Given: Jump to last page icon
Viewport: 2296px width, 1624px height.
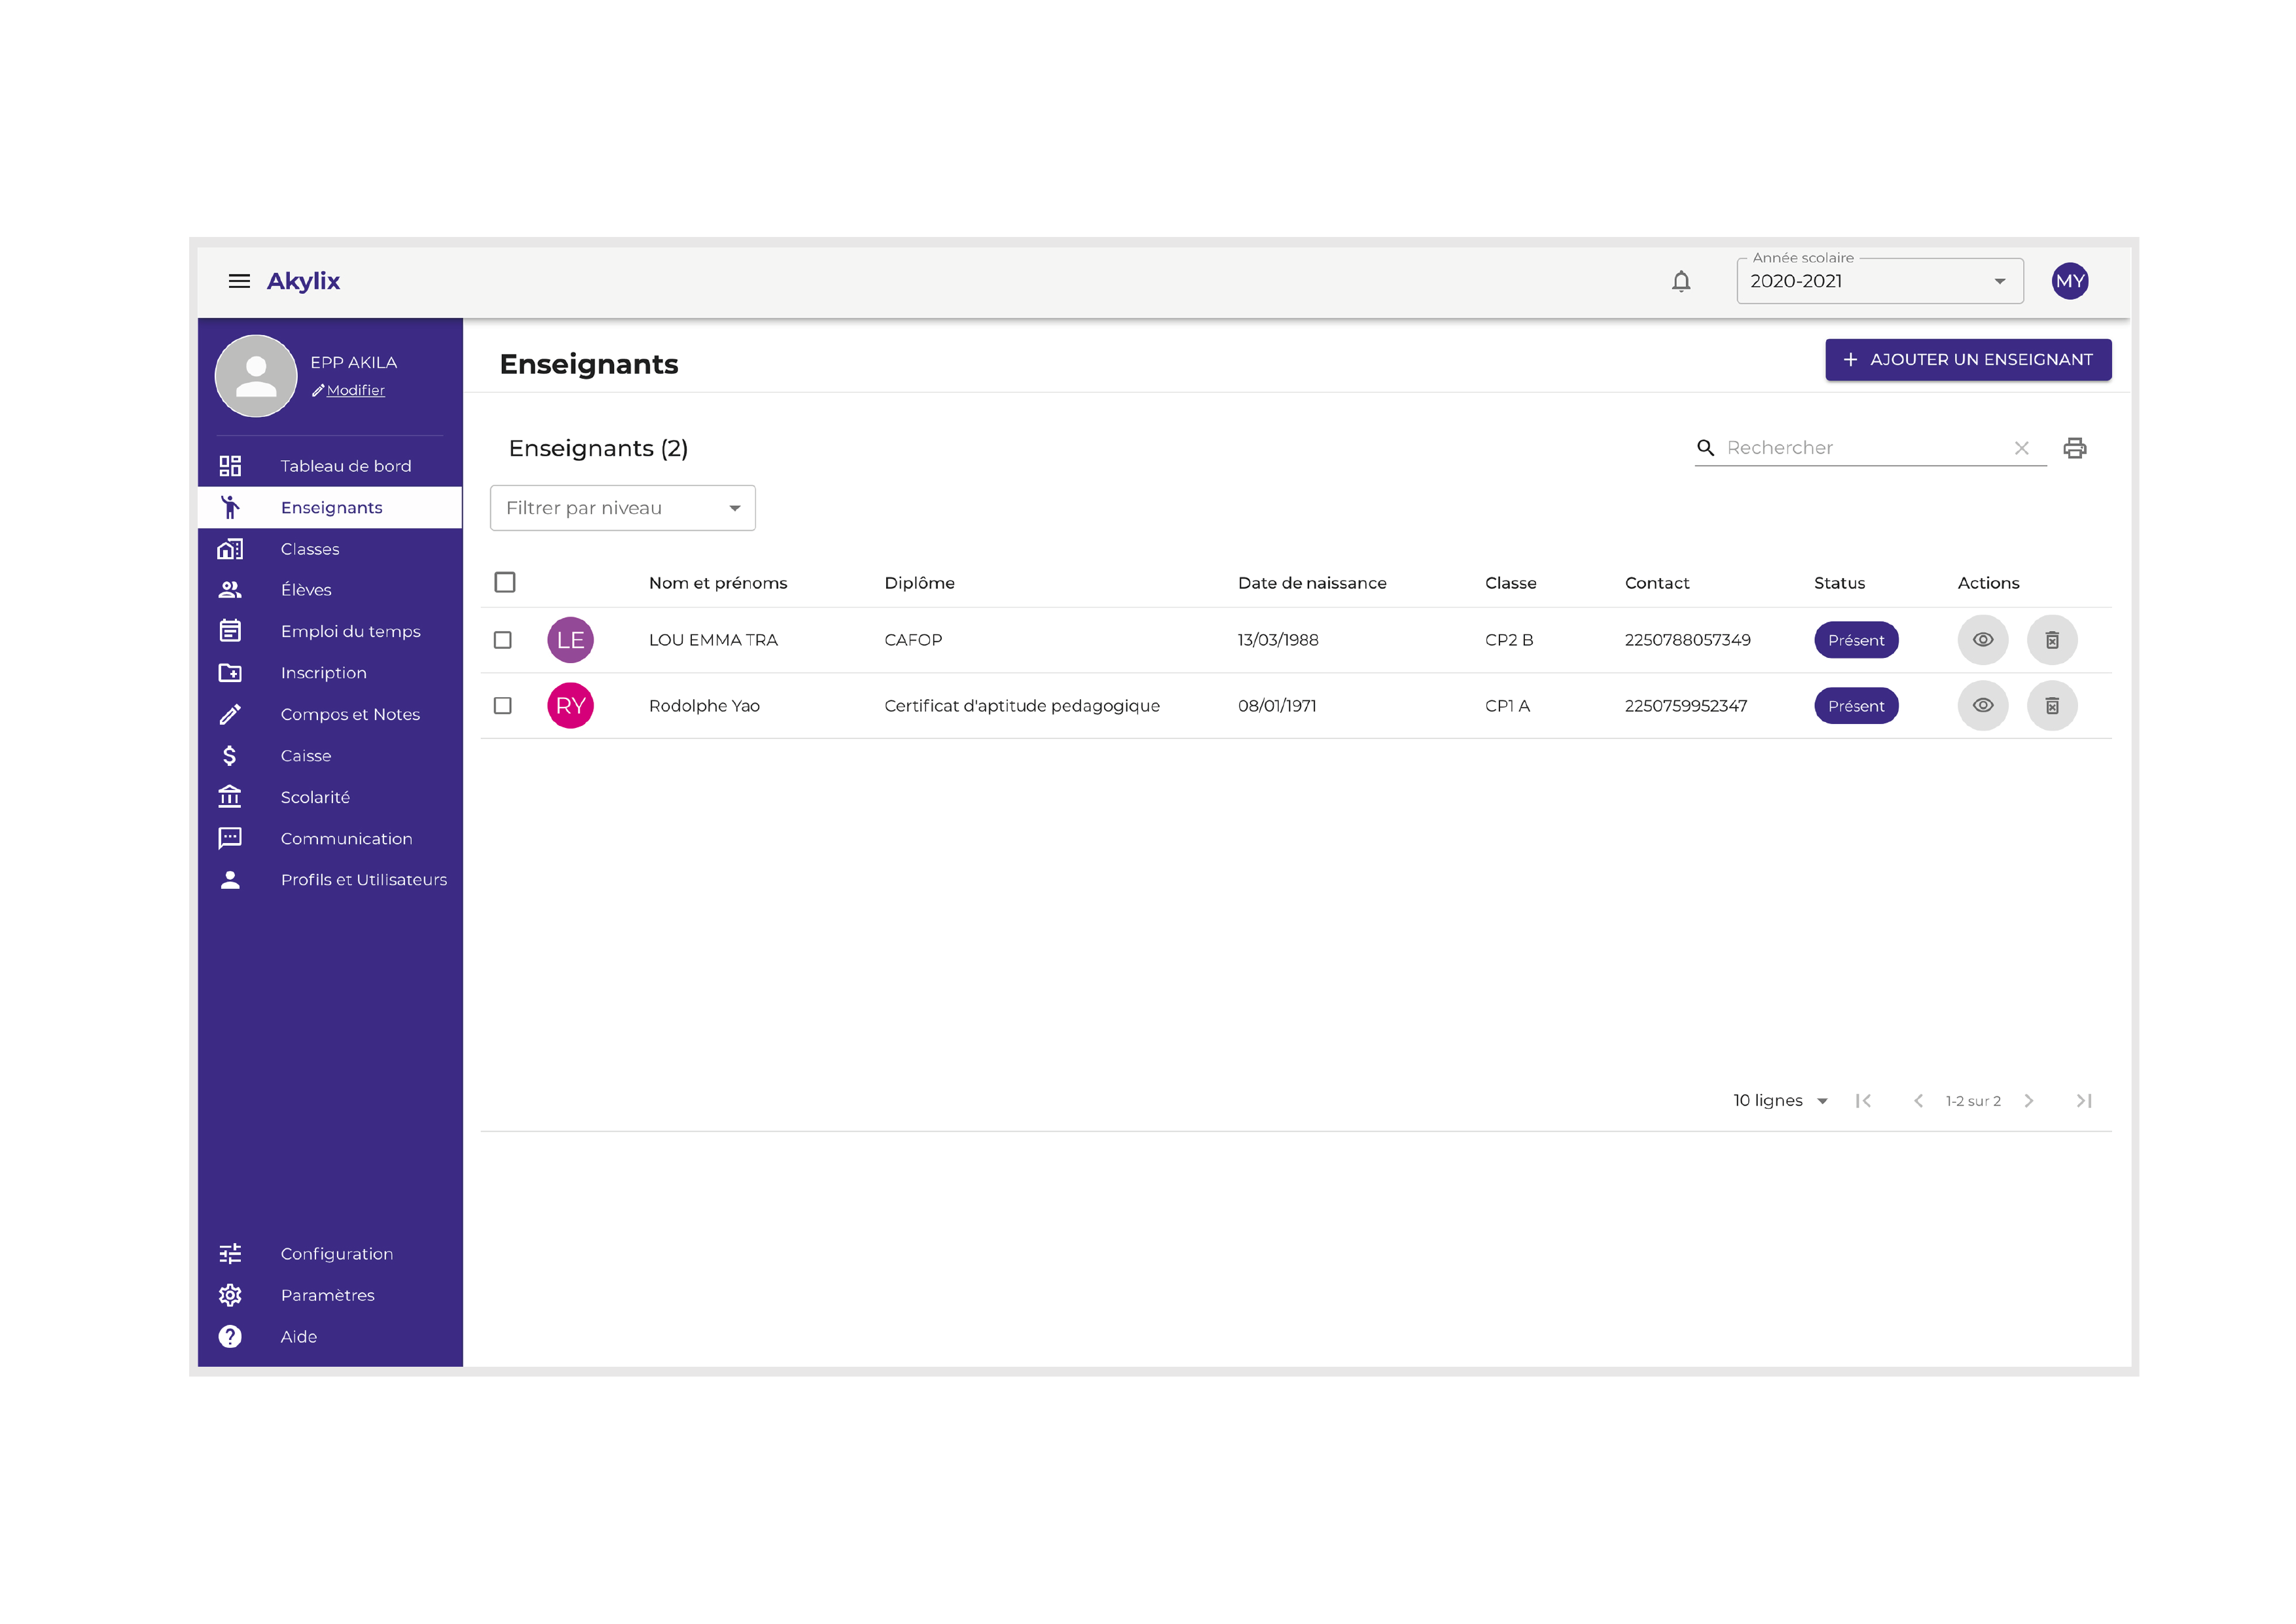Looking at the screenshot, I should (2084, 1101).
